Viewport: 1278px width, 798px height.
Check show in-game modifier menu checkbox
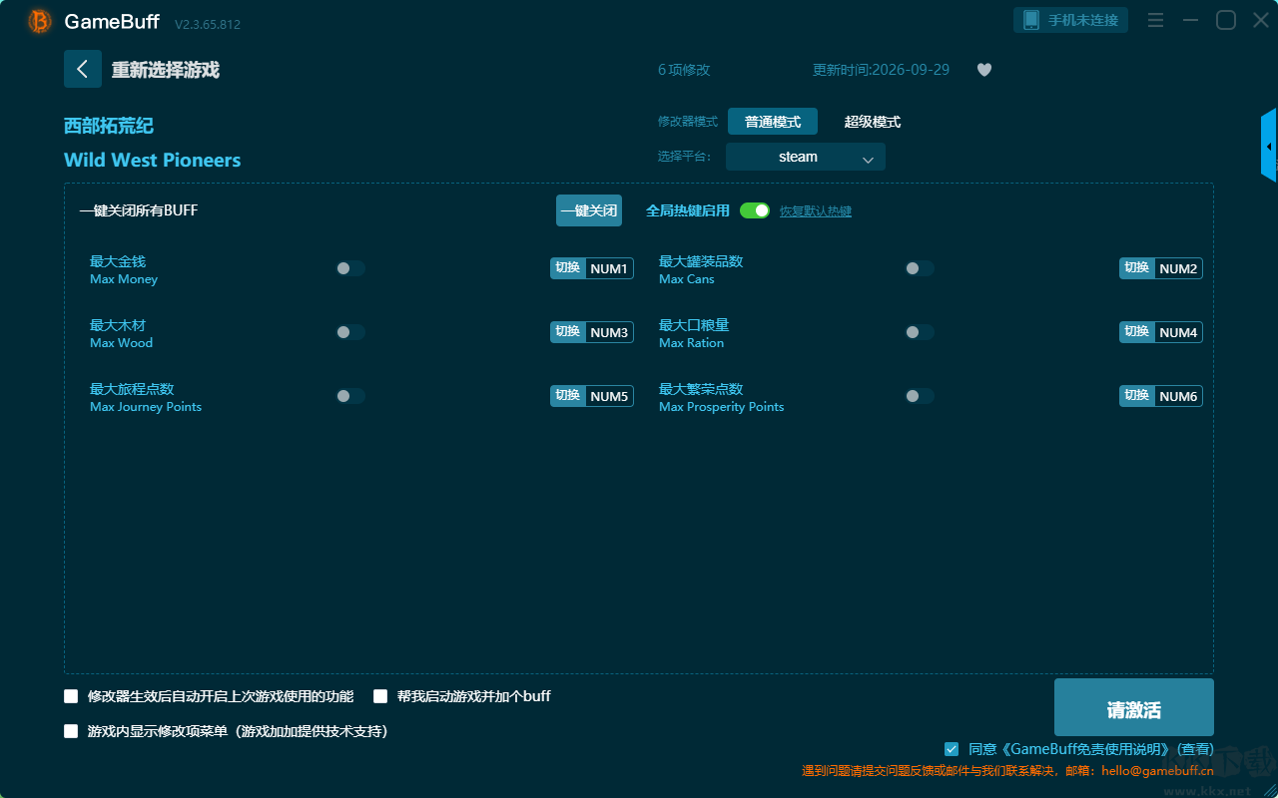coord(71,731)
